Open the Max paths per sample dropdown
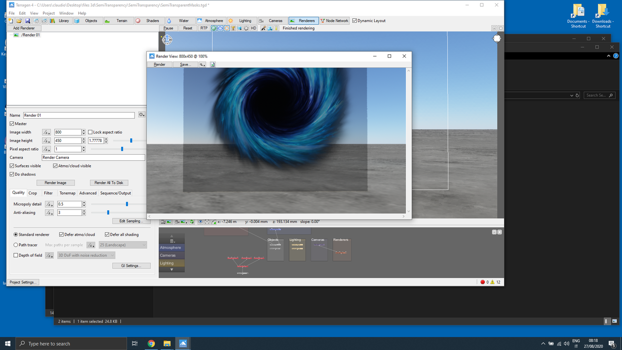This screenshot has height=350, width=622. [122, 245]
